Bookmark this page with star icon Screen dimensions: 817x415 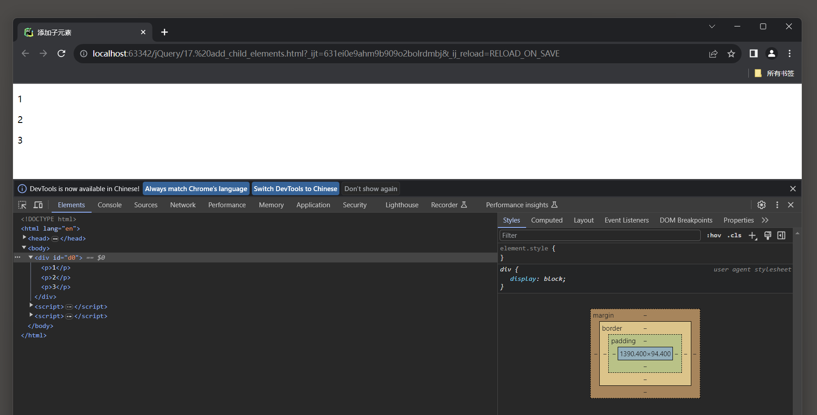[731, 54]
